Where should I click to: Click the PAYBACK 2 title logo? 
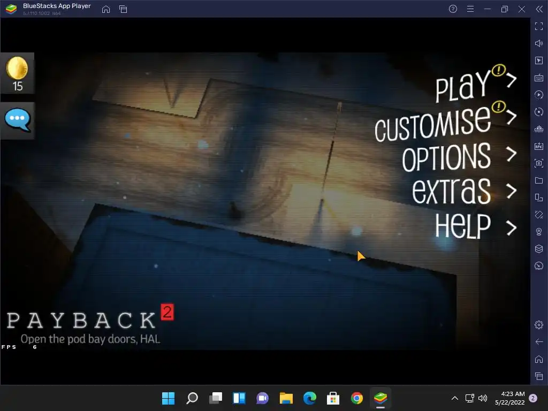point(90,317)
